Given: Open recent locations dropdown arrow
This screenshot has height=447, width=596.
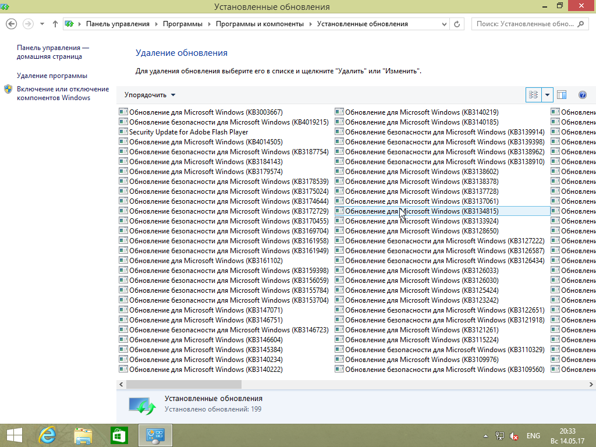Looking at the screenshot, I should point(42,24).
